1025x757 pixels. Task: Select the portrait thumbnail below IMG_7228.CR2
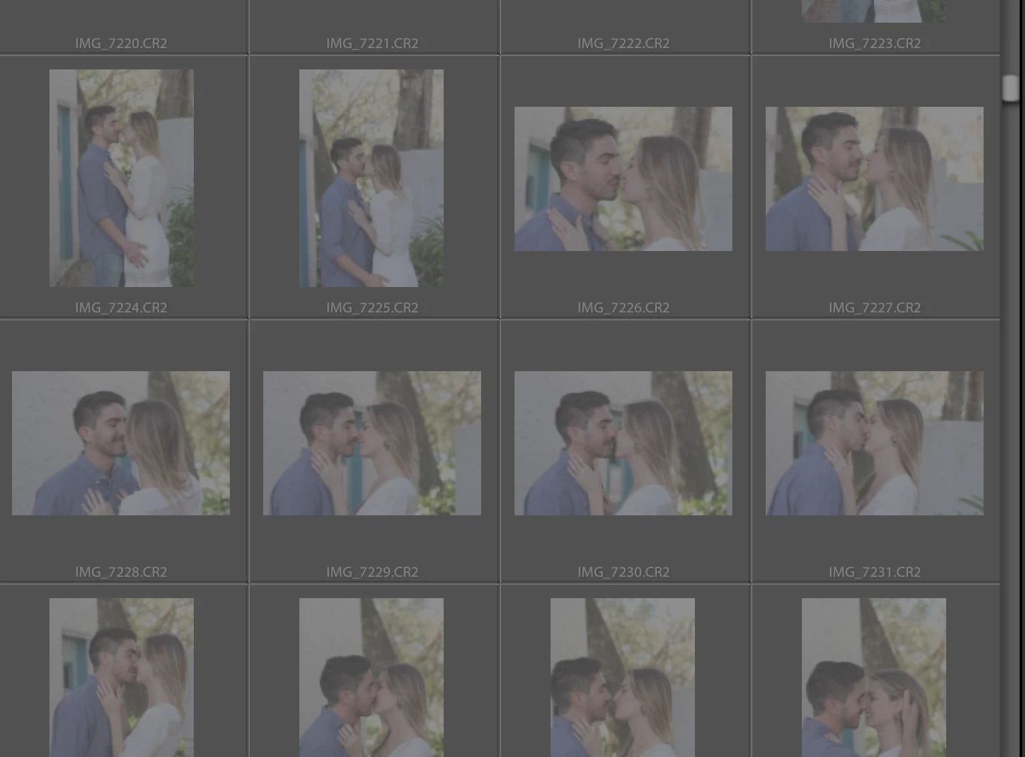pyautogui.click(x=122, y=678)
